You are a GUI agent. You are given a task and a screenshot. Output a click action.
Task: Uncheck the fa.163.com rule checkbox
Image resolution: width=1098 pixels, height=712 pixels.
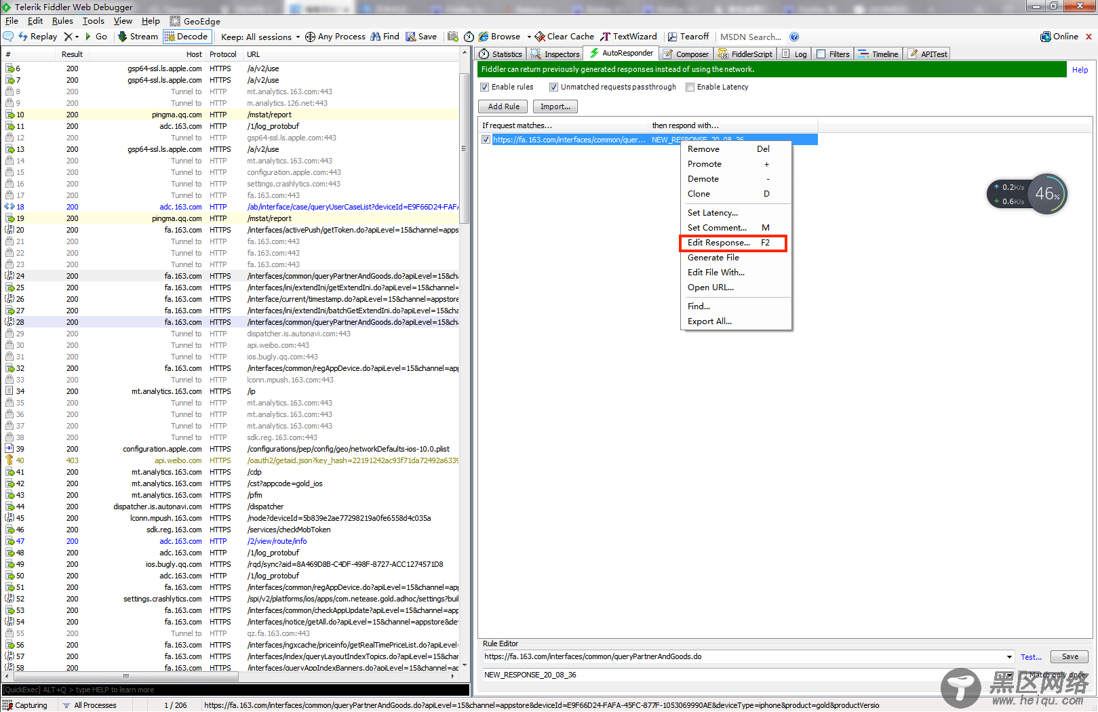[486, 140]
